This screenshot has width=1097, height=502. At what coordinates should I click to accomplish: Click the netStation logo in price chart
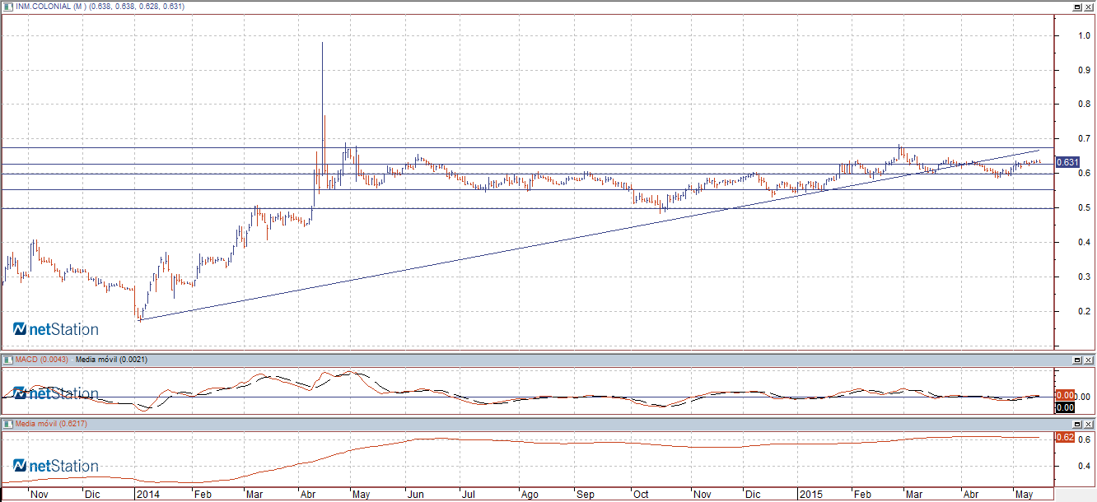(x=56, y=329)
